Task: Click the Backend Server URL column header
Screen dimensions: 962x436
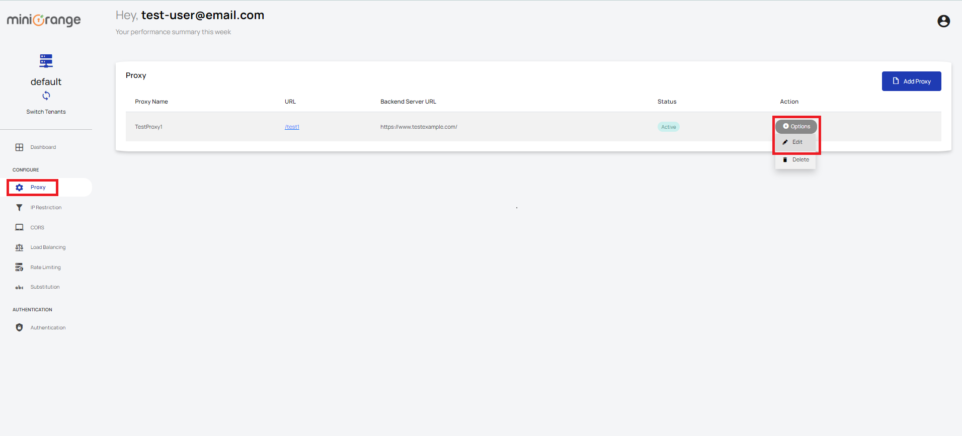Action: pyautogui.click(x=408, y=102)
